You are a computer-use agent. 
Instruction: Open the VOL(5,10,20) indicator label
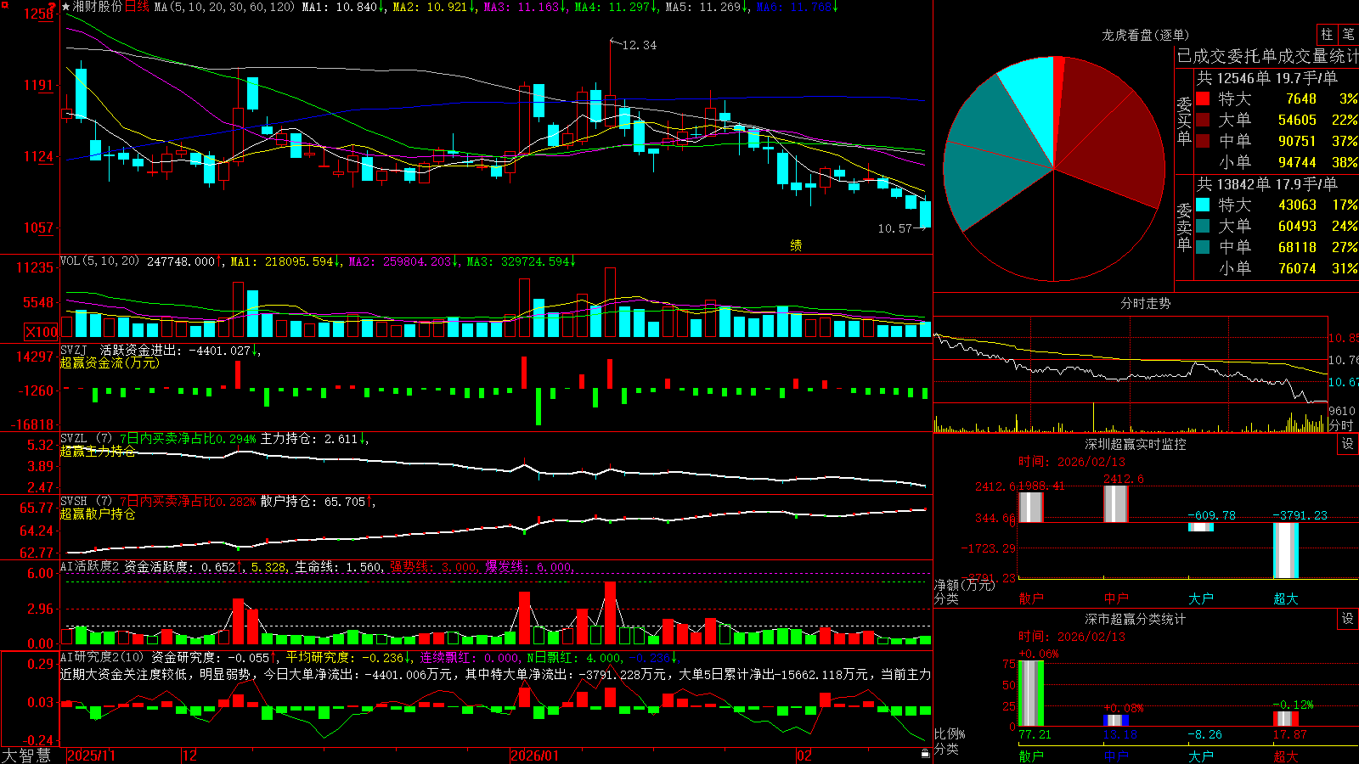click(x=99, y=261)
